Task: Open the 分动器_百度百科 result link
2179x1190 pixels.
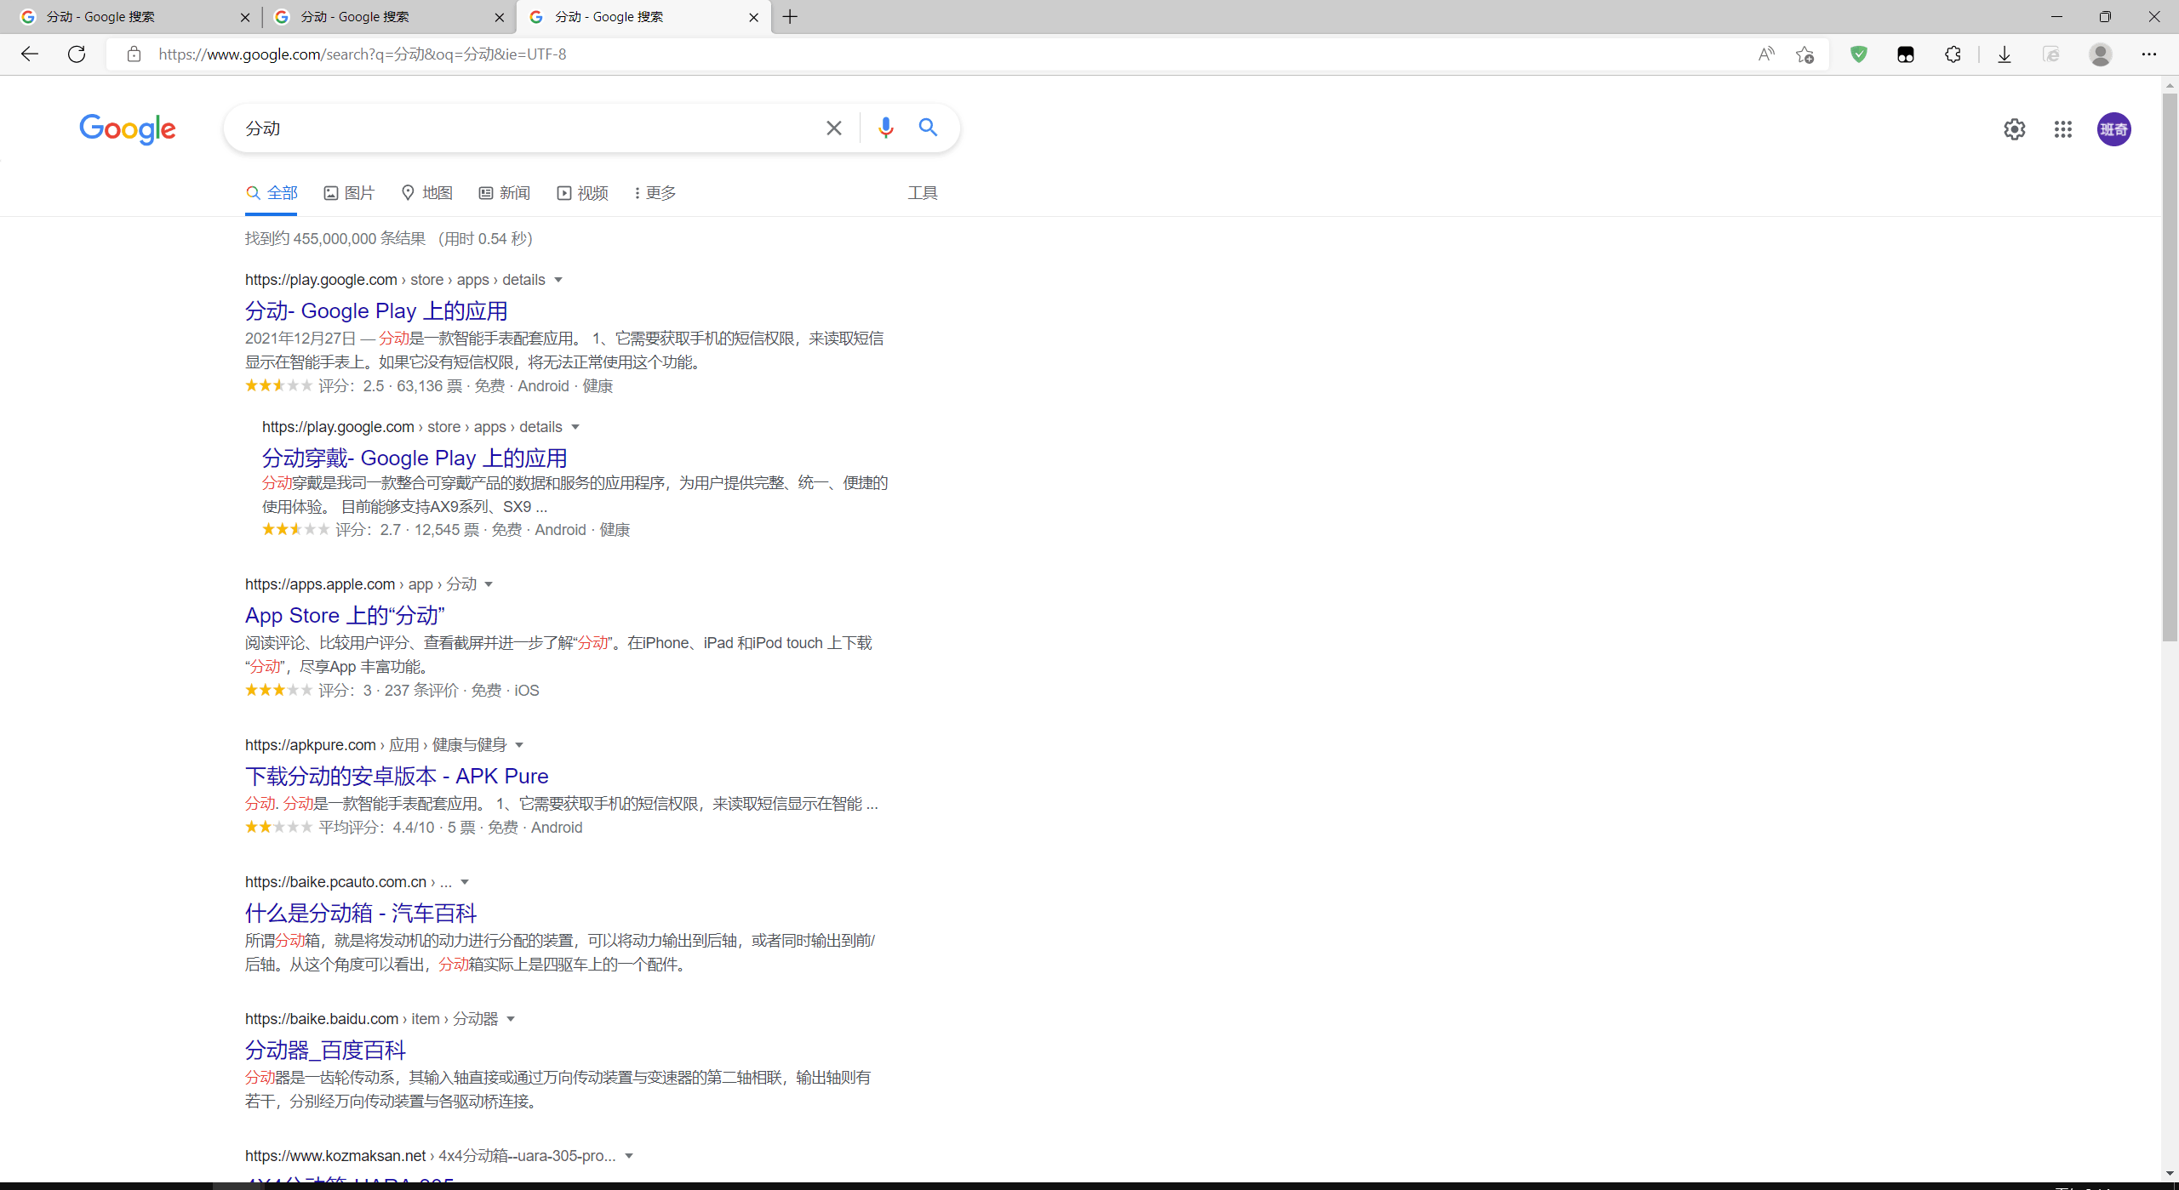Action: pos(325,1050)
